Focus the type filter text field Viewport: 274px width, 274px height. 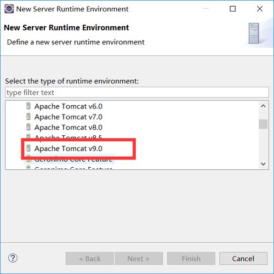coord(137,93)
